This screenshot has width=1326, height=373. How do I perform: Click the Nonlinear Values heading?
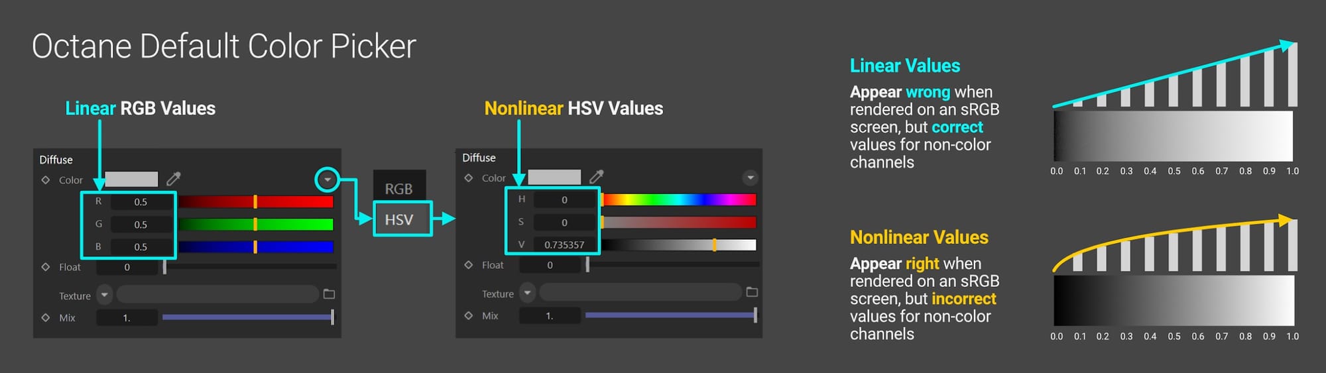coord(919,237)
